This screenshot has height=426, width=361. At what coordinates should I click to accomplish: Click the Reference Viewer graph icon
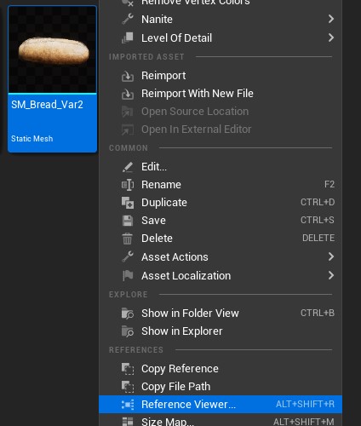[128, 405]
